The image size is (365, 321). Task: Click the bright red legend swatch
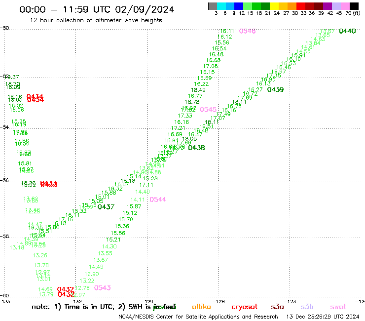coord(301,6)
